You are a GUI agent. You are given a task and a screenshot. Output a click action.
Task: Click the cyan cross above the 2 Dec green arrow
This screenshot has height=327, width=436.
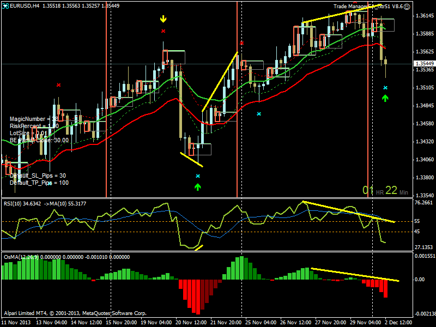tap(385, 88)
